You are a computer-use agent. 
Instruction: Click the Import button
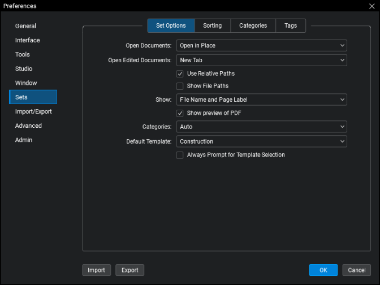click(x=96, y=270)
